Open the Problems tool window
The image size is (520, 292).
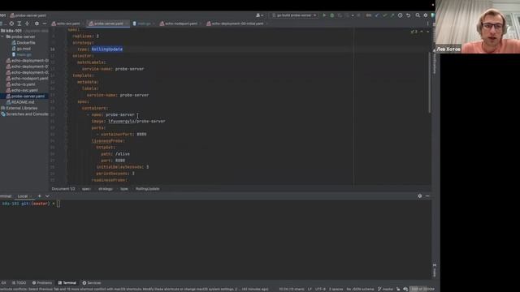42,283
